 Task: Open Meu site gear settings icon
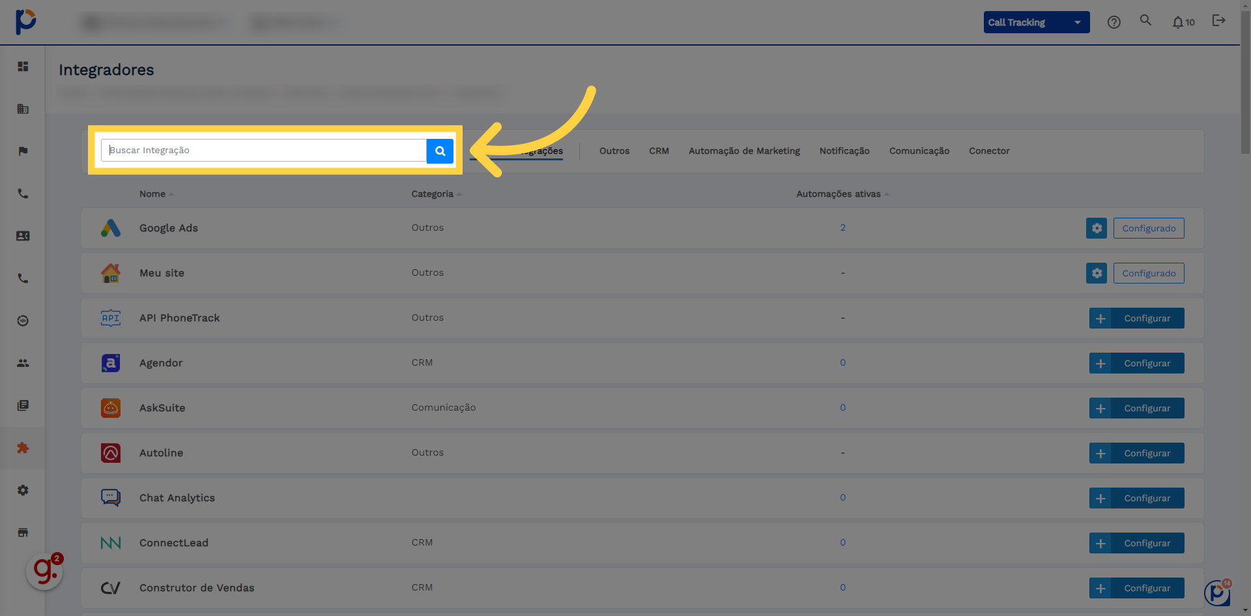1097,273
